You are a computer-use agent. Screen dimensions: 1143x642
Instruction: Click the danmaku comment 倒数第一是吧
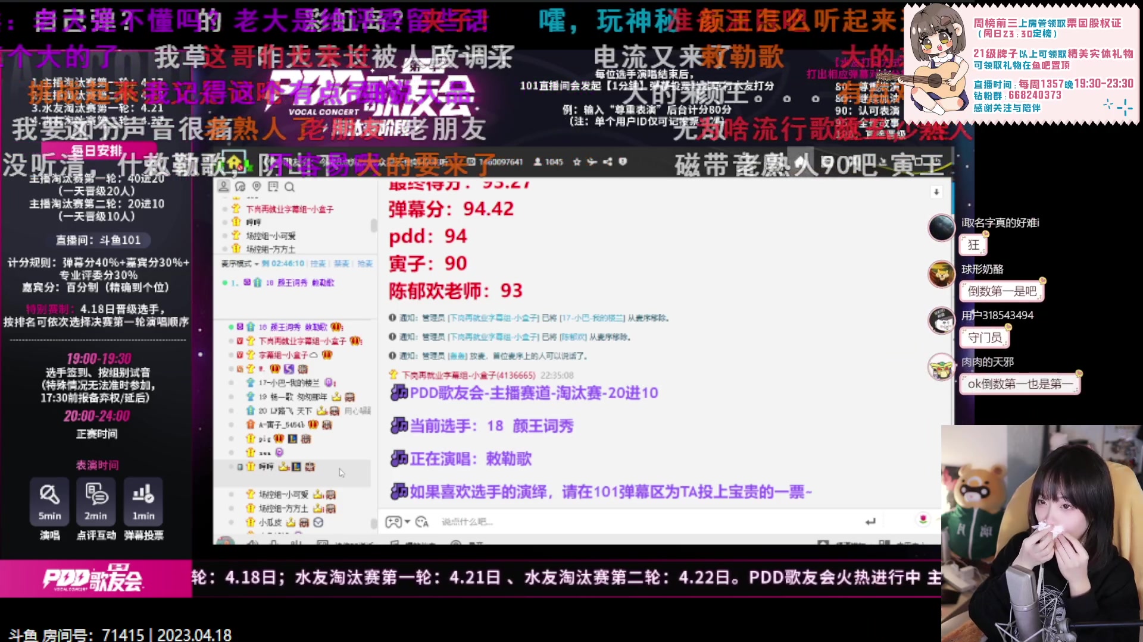coord(1003,291)
